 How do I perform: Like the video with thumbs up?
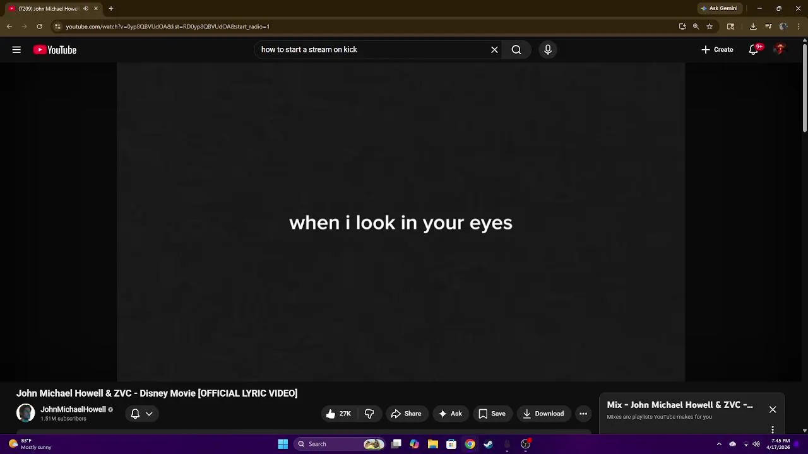338,414
